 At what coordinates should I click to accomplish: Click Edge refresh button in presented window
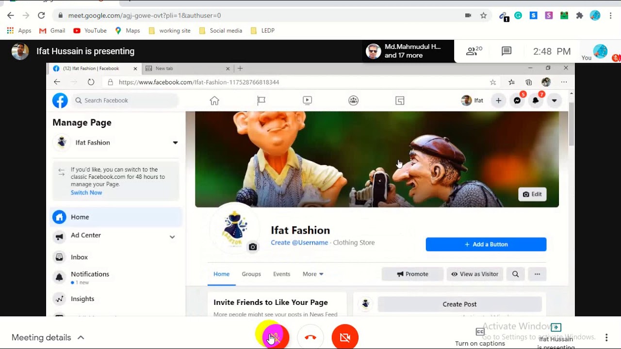91,82
